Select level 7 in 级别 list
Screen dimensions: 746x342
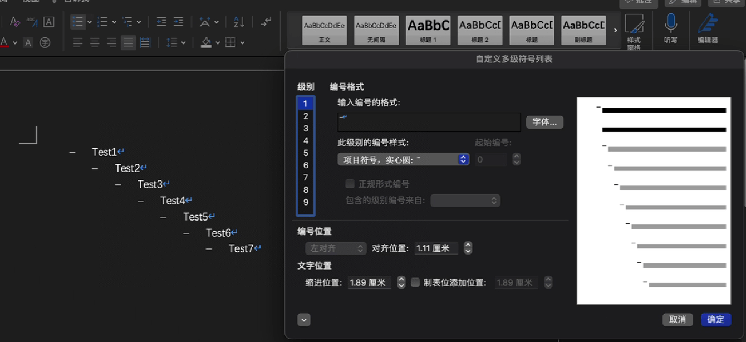click(306, 177)
